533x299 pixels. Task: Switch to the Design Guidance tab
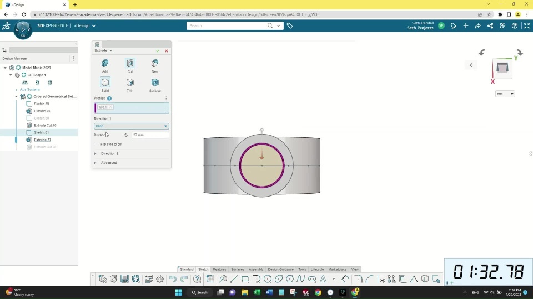(x=280, y=269)
